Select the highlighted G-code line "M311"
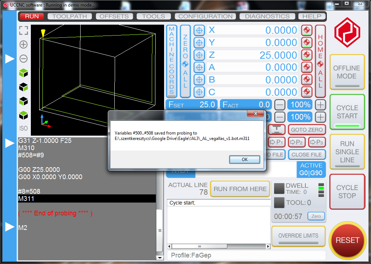 pyautogui.click(x=87, y=198)
